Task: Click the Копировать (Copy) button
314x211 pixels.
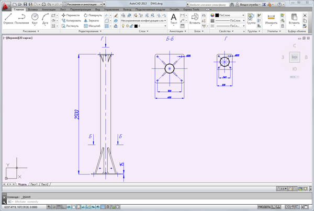Action: 71,20
